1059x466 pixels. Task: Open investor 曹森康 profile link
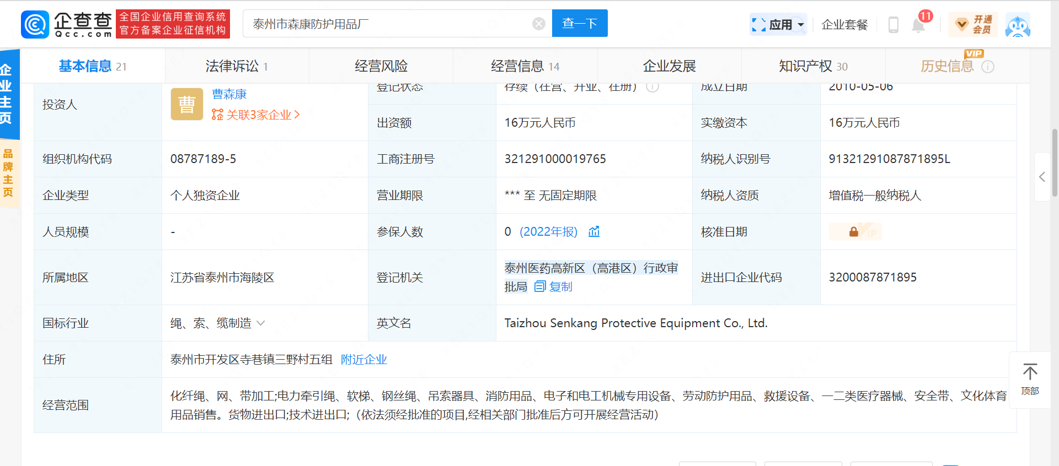[x=229, y=94]
